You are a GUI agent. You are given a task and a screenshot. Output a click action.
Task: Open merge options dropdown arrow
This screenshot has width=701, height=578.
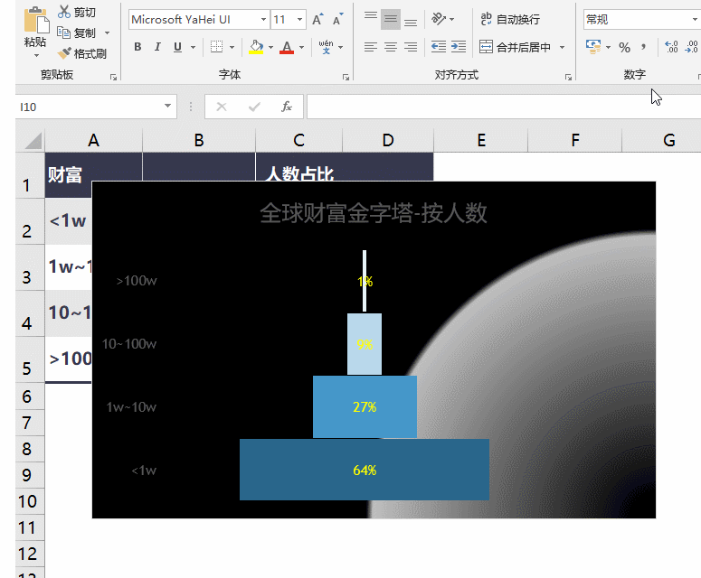pyautogui.click(x=562, y=47)
